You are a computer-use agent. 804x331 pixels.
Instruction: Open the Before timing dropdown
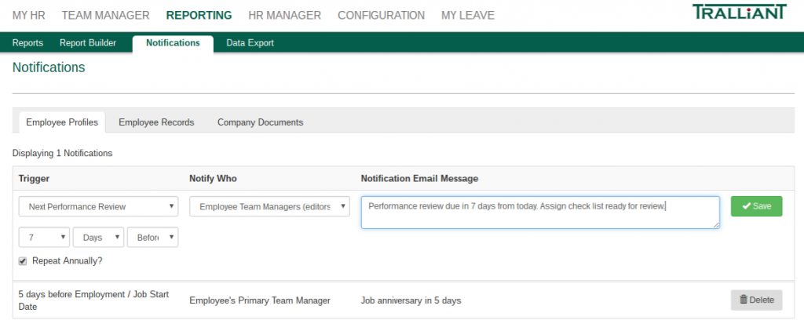152,237
